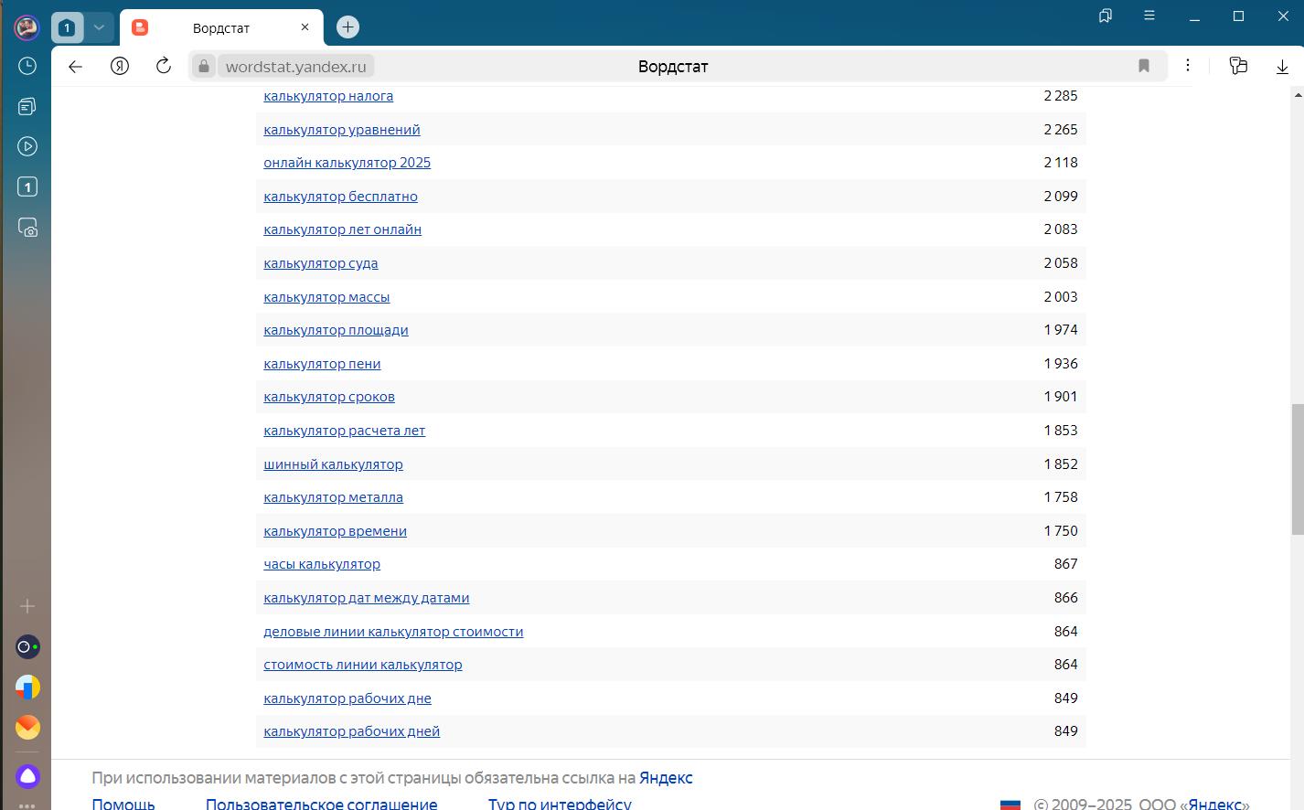Open the link калькулятор металла

click(333, 497)
